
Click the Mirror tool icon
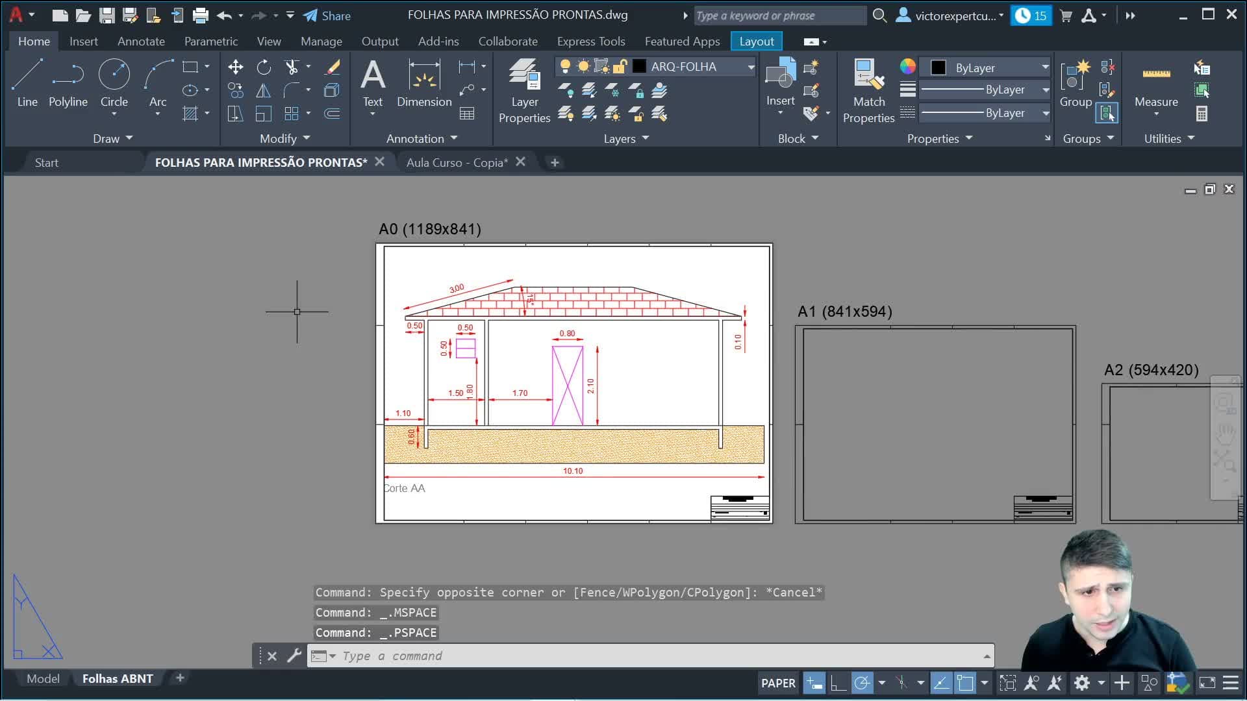(263, 90)
